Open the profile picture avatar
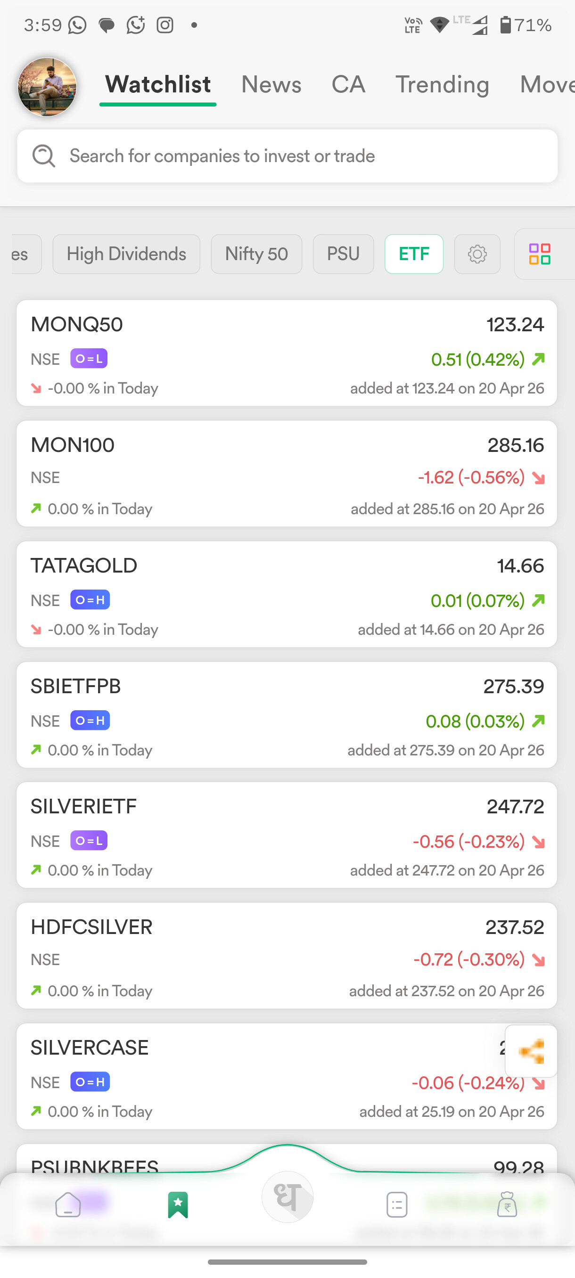 (47, 87)
